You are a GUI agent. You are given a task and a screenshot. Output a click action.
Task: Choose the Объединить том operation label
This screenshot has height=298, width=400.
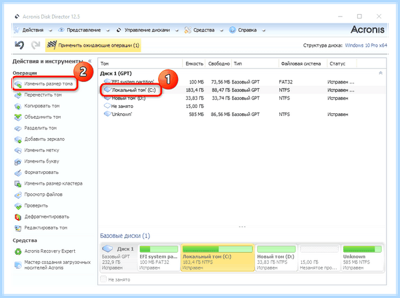pyautogui.click(x=43, y=117)
